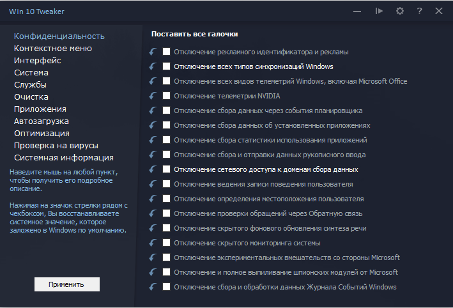
Task: Check Отключение телеметрии NVIDIA checkbox
Action: point(167,96)
